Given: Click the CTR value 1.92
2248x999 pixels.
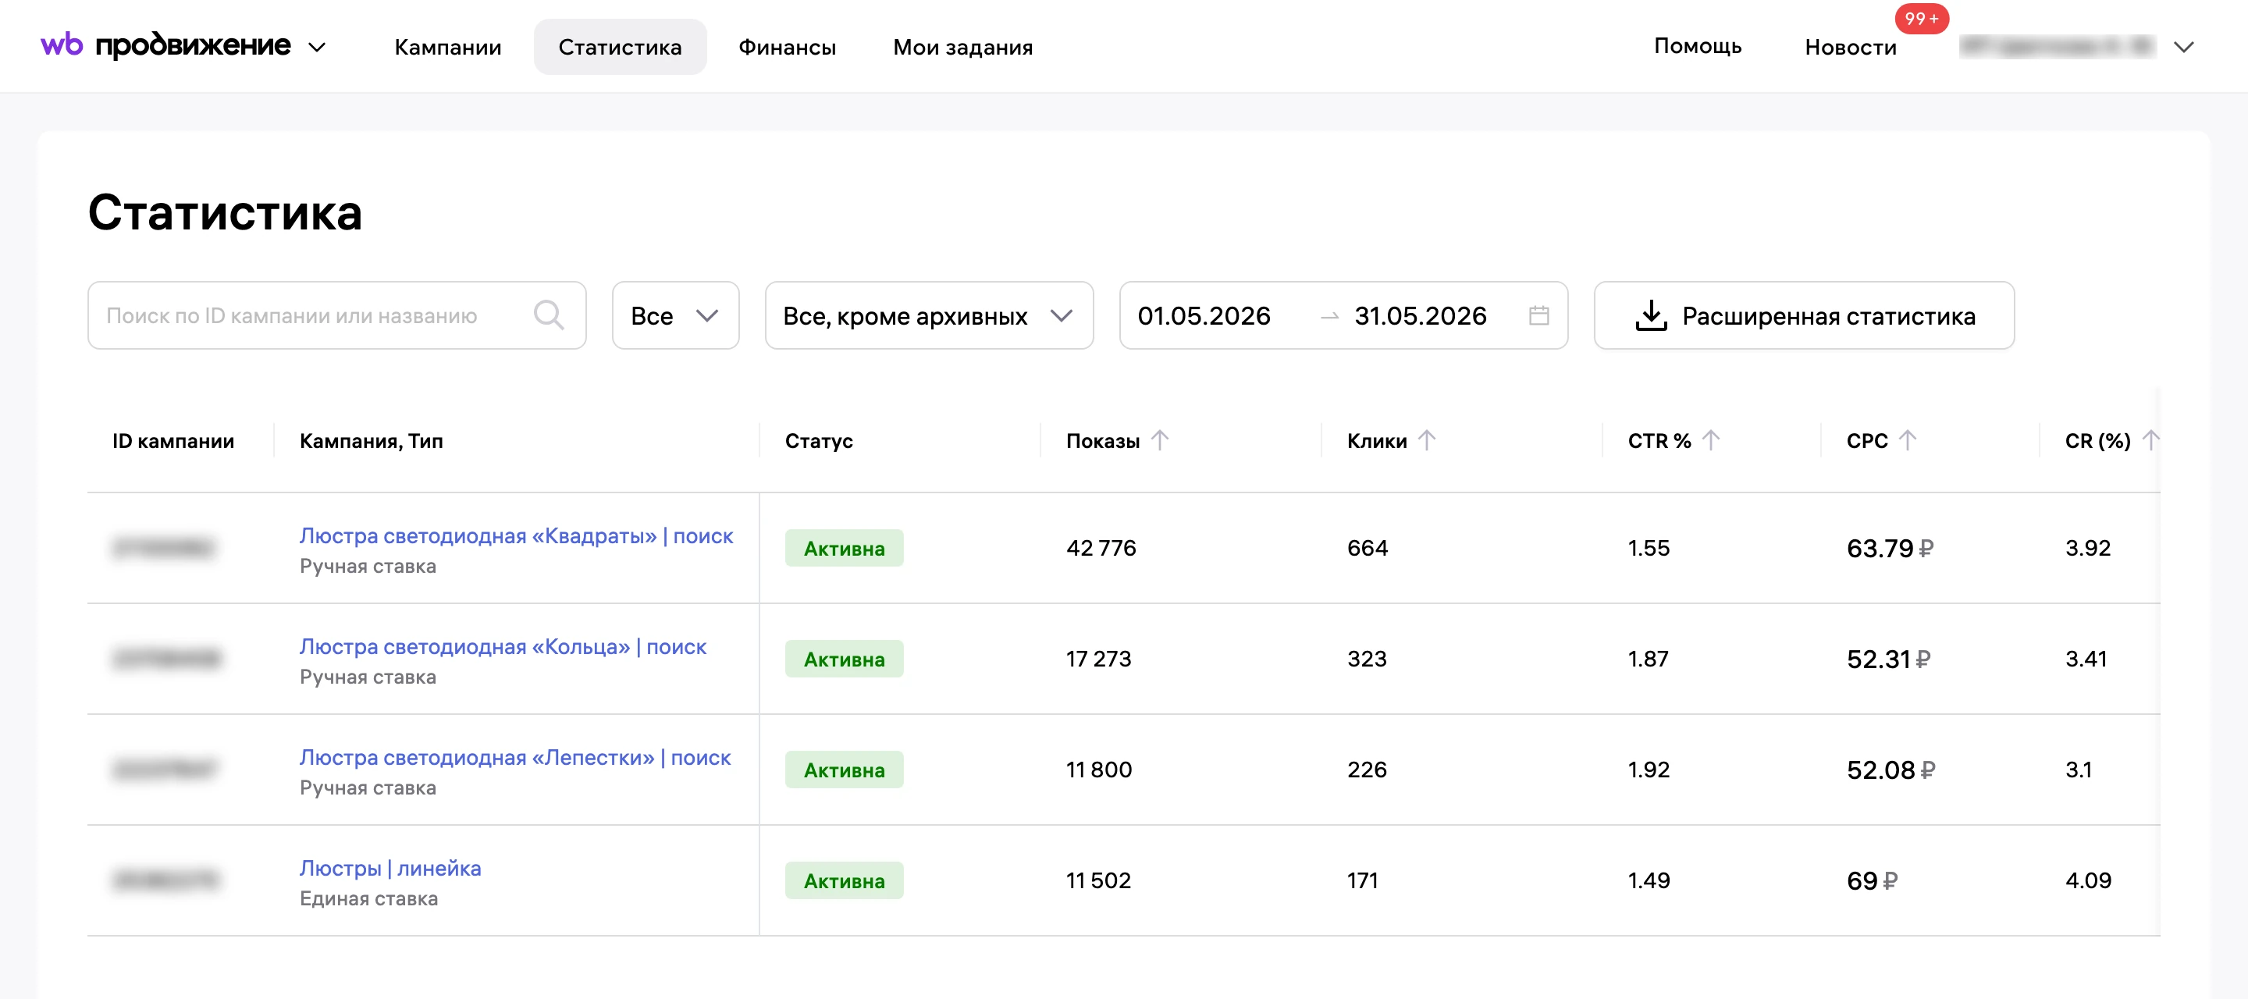Looking at the screenshot, I should click(1649, 770).
